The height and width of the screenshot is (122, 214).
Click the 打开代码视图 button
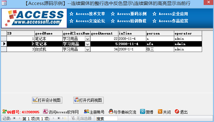pyautogui.click(x=88, y=100)
